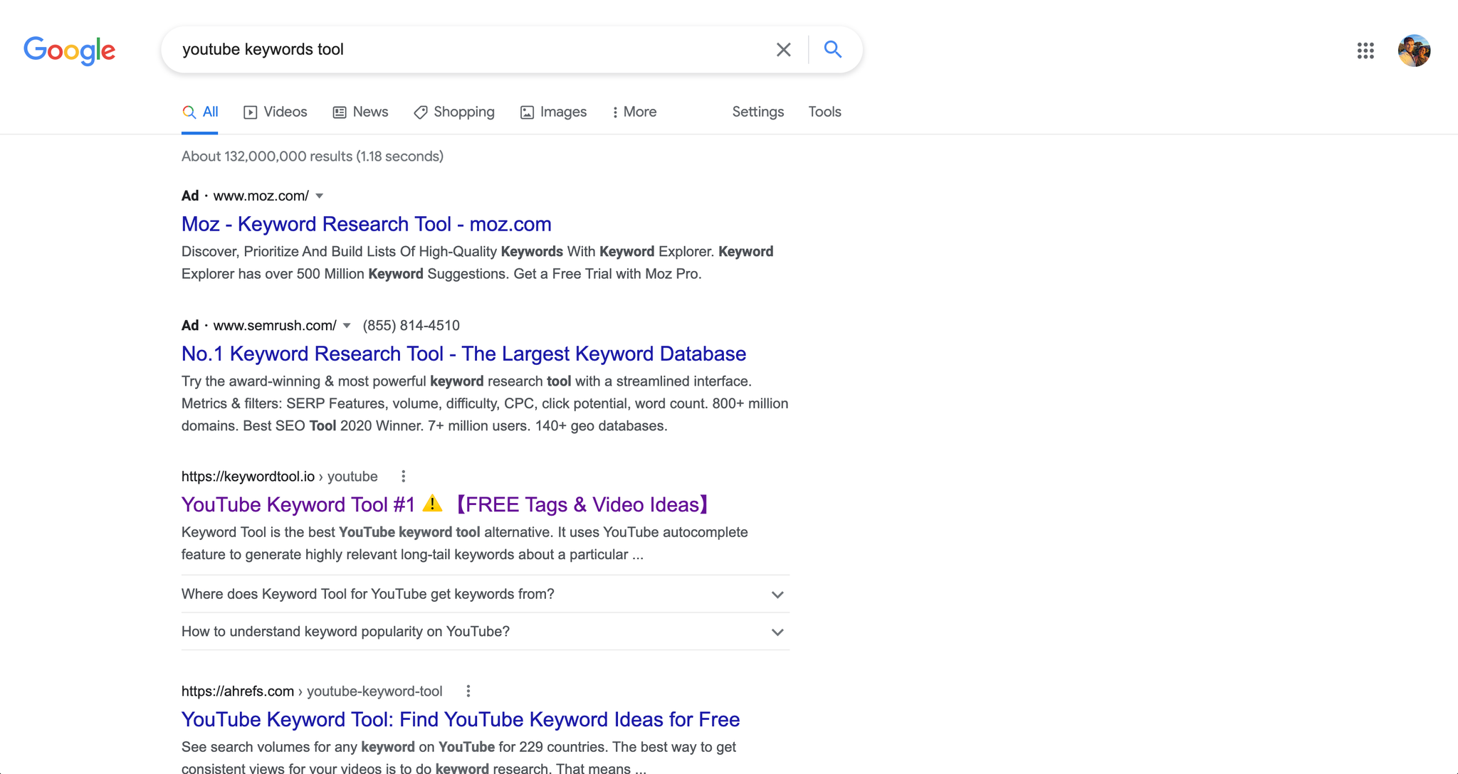
Task: Open ahrefs 'YouTube Keyword Tool: Find YouTube Keyword Ideas' link
Action: tap(461, 719)
